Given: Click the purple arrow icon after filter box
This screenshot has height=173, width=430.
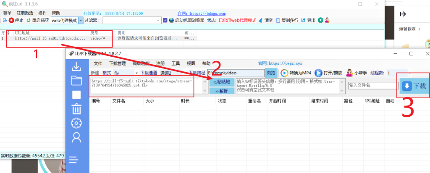Looking at the screenshot, I should (165, 20).
